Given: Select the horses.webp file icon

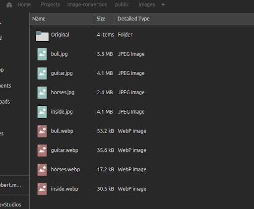Looking at the screenshot, I should tap(42, 170).
